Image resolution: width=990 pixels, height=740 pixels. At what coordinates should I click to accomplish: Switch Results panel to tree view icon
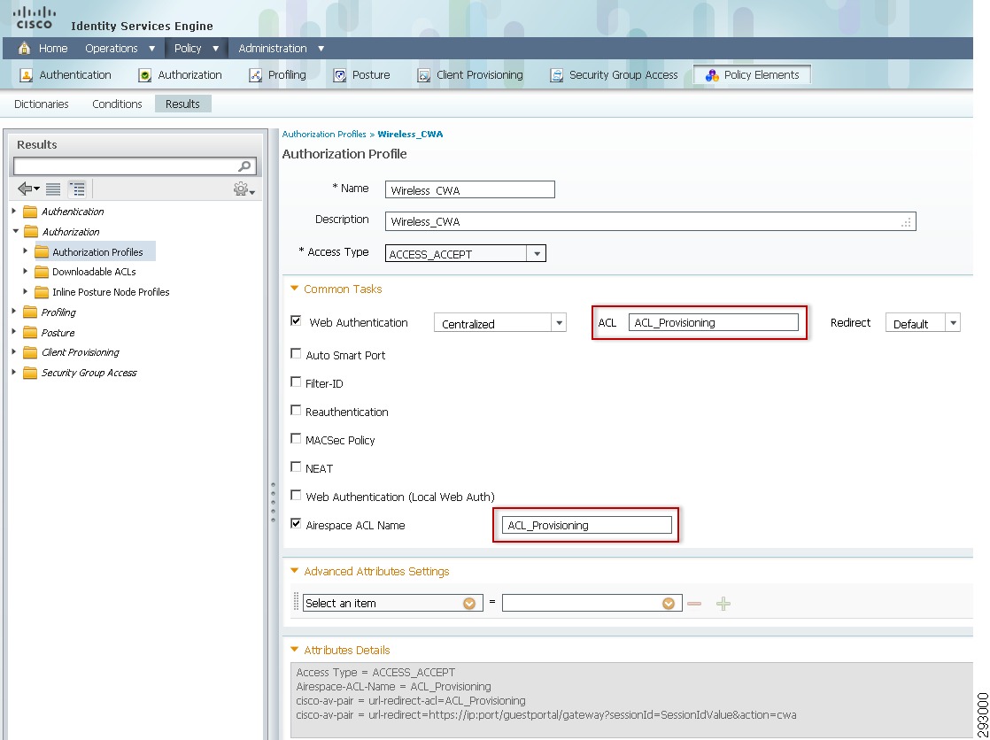pos(77,189)
